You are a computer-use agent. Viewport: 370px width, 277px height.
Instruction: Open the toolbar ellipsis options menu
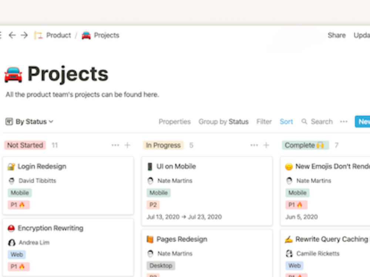pyautogui.click(x=344, y=122)
